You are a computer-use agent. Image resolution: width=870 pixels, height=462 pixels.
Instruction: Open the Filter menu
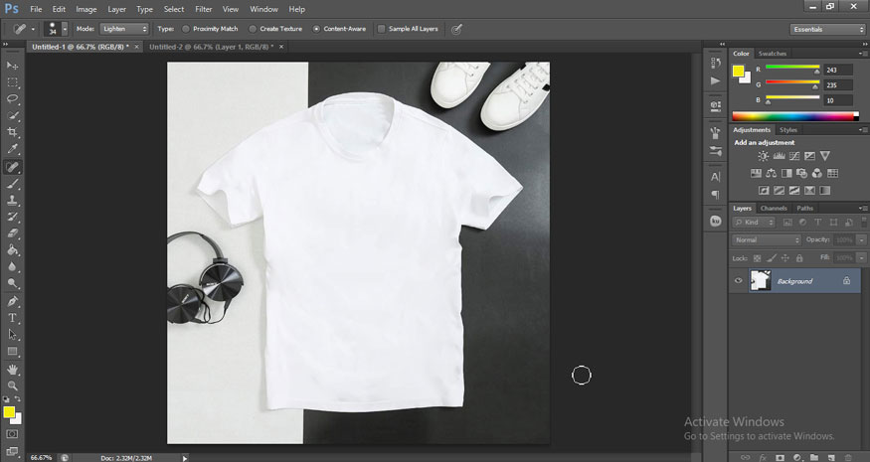(x=203, y=9)
